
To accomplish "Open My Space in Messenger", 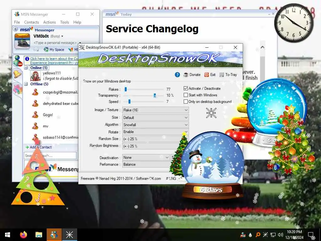I will (54, 49).
